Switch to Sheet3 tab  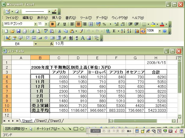click(55, 121)
